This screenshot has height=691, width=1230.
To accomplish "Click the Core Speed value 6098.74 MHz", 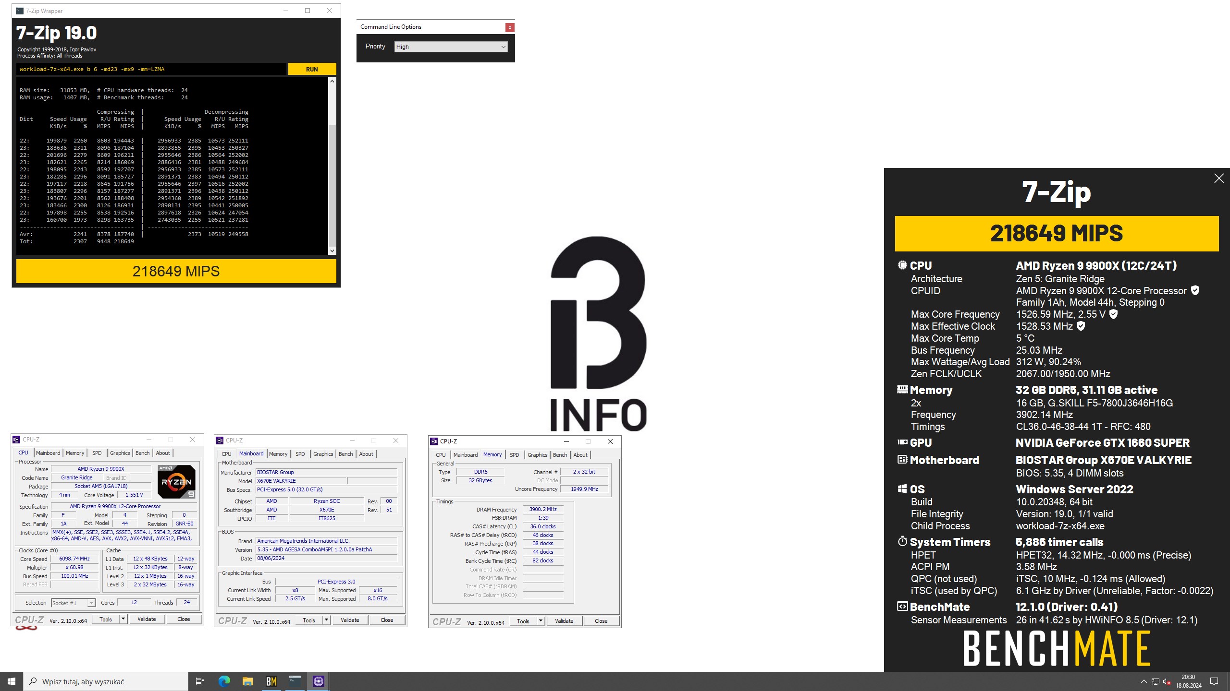I will pos(74,559).
